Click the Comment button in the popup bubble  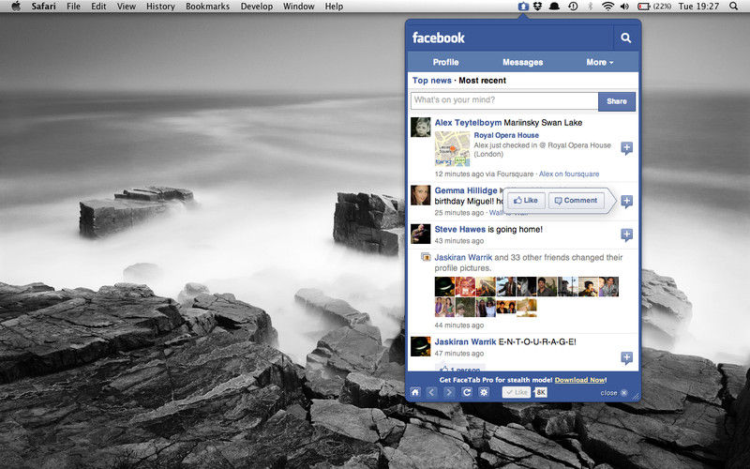pyautogui.click(x=576, y=201)
